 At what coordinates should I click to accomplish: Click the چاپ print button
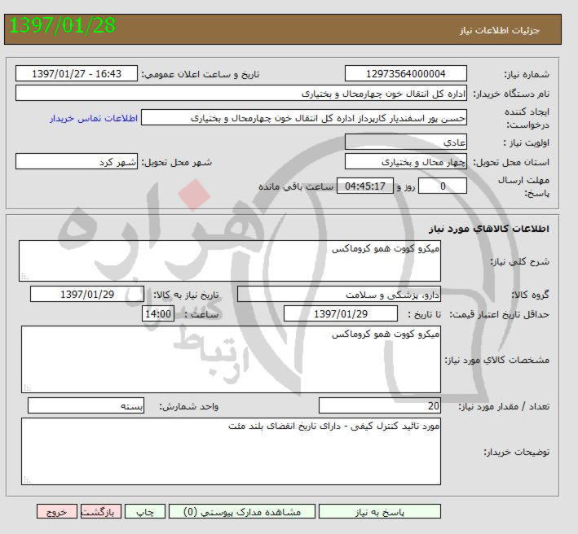coord(145,511)
